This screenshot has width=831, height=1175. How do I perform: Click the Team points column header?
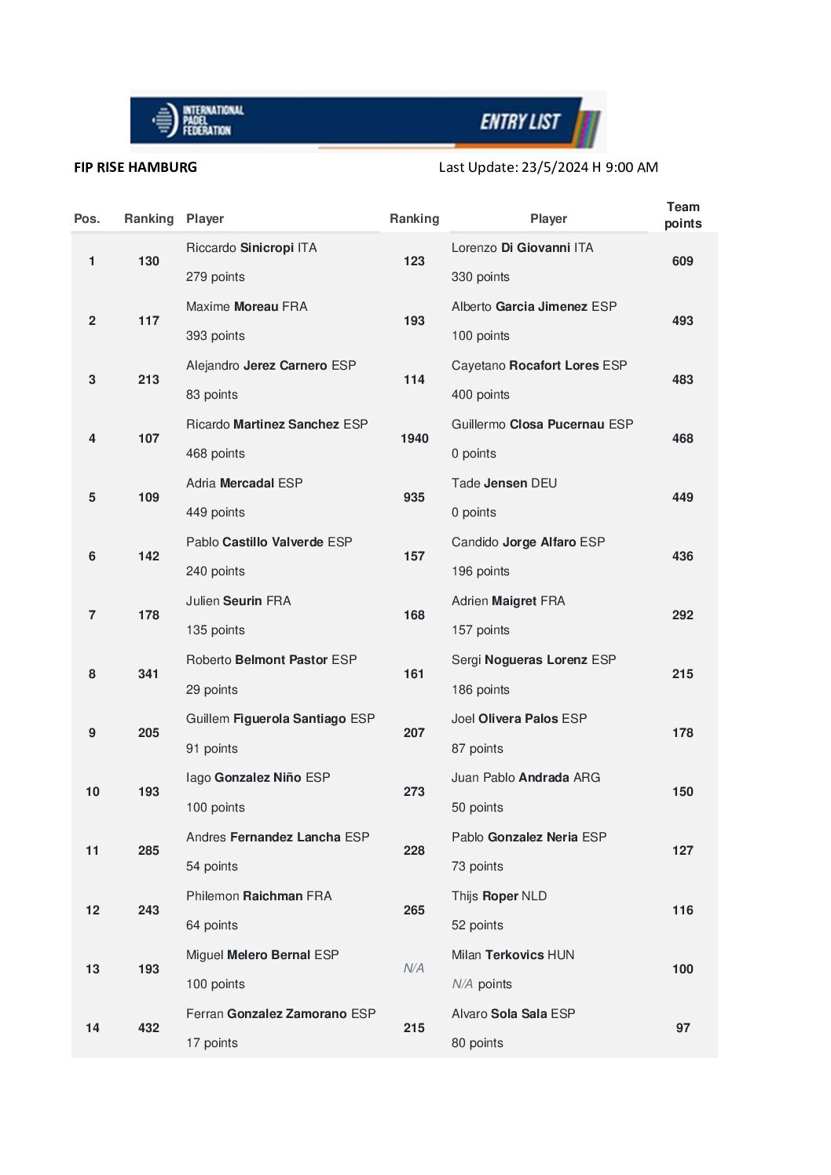click(x=683, y=215)
